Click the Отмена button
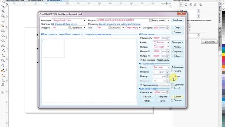The image size is (225, 127). (x=177, y=32)
